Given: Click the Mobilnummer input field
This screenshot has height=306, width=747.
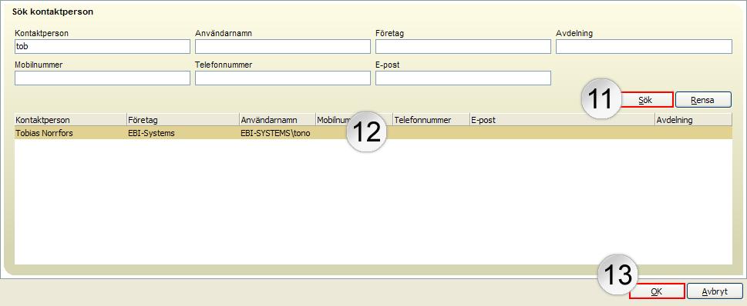Looking at the screenshot, I should pyautogui.click(x=103, y=78).
